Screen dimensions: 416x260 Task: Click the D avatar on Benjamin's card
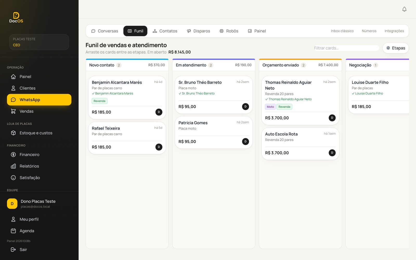click(x=159, y=112)
